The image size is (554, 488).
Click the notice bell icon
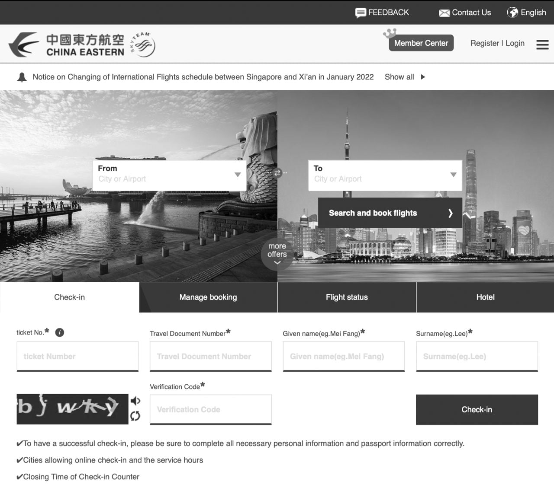pos(22,77)
